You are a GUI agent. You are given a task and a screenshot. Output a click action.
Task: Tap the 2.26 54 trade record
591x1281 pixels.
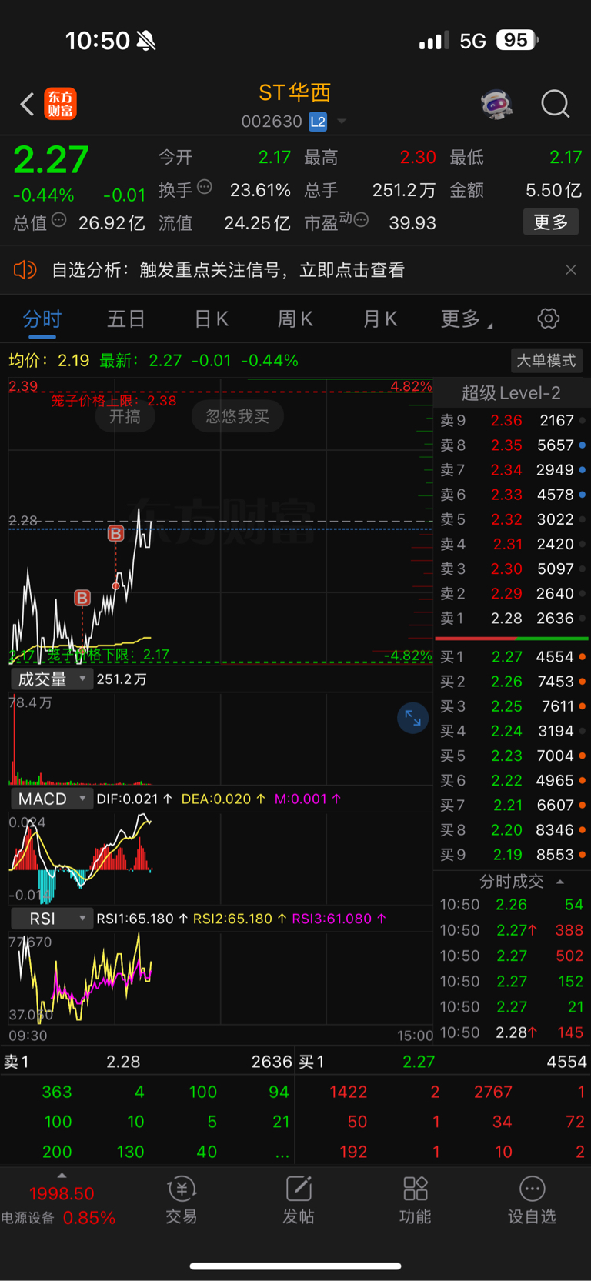512,905
